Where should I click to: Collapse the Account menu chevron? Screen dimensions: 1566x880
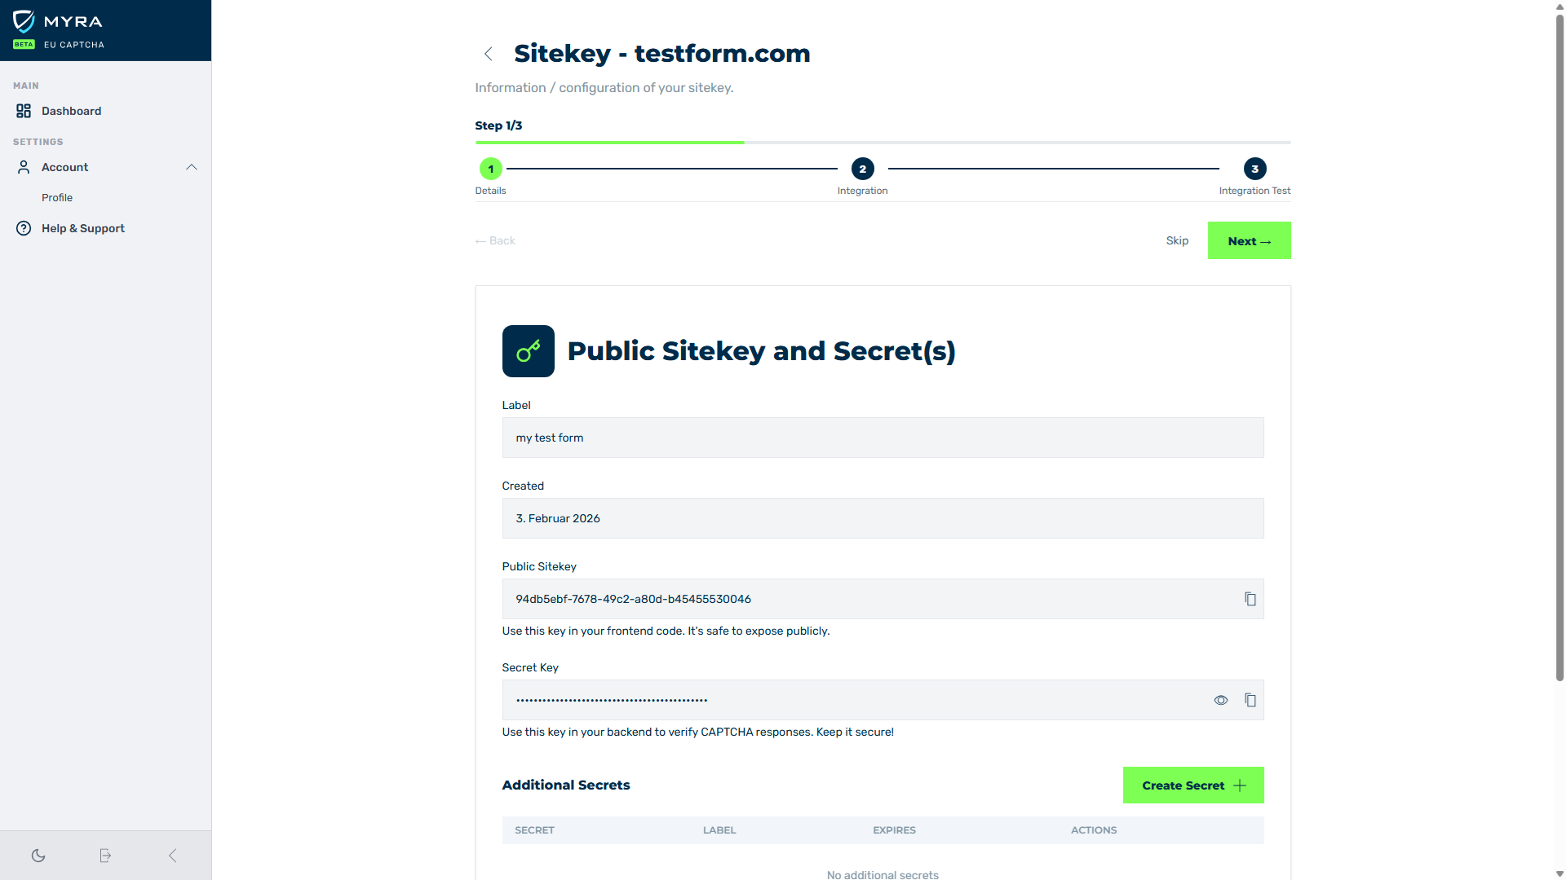pyautogui.click(x=192, y=167)
